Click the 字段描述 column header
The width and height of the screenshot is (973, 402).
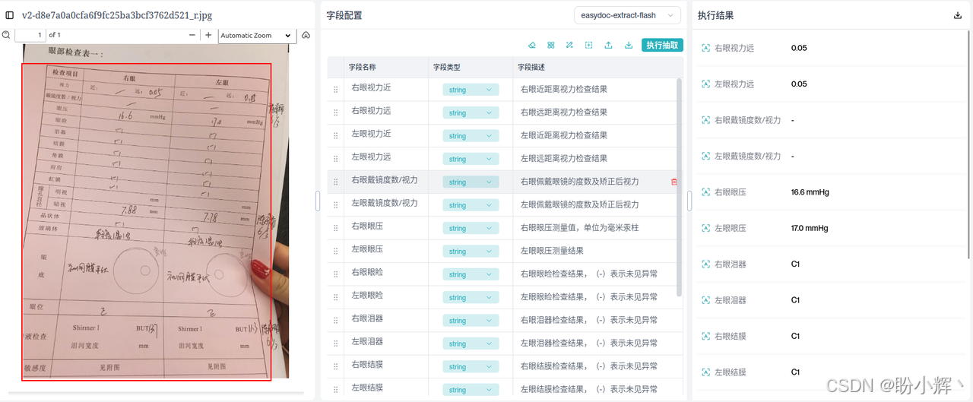pyautogui.click(x=531, y=67)
